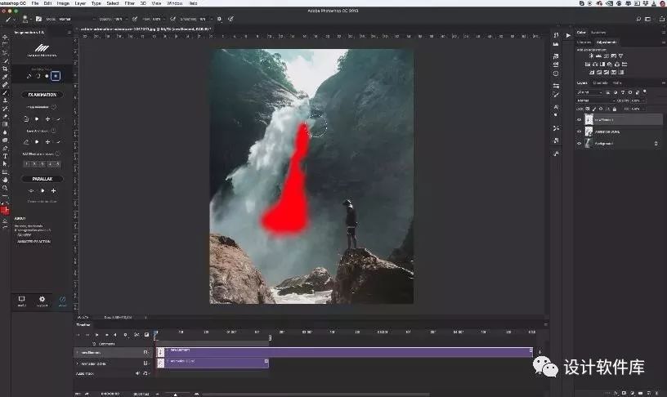Add a Vibrance adjustment
Screen dimensions: 667x397
click(x=621, y=56)
